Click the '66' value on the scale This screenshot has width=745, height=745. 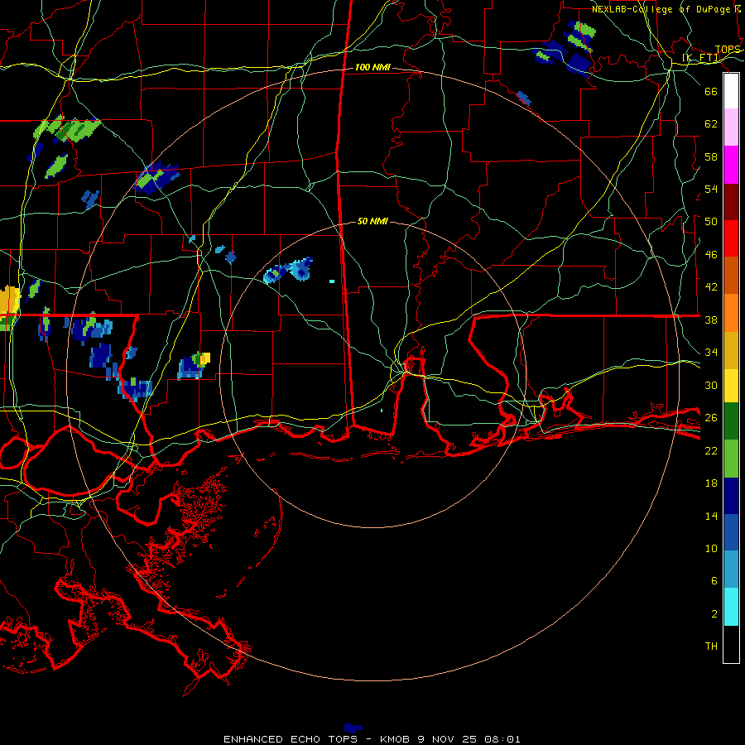(711, 92)
